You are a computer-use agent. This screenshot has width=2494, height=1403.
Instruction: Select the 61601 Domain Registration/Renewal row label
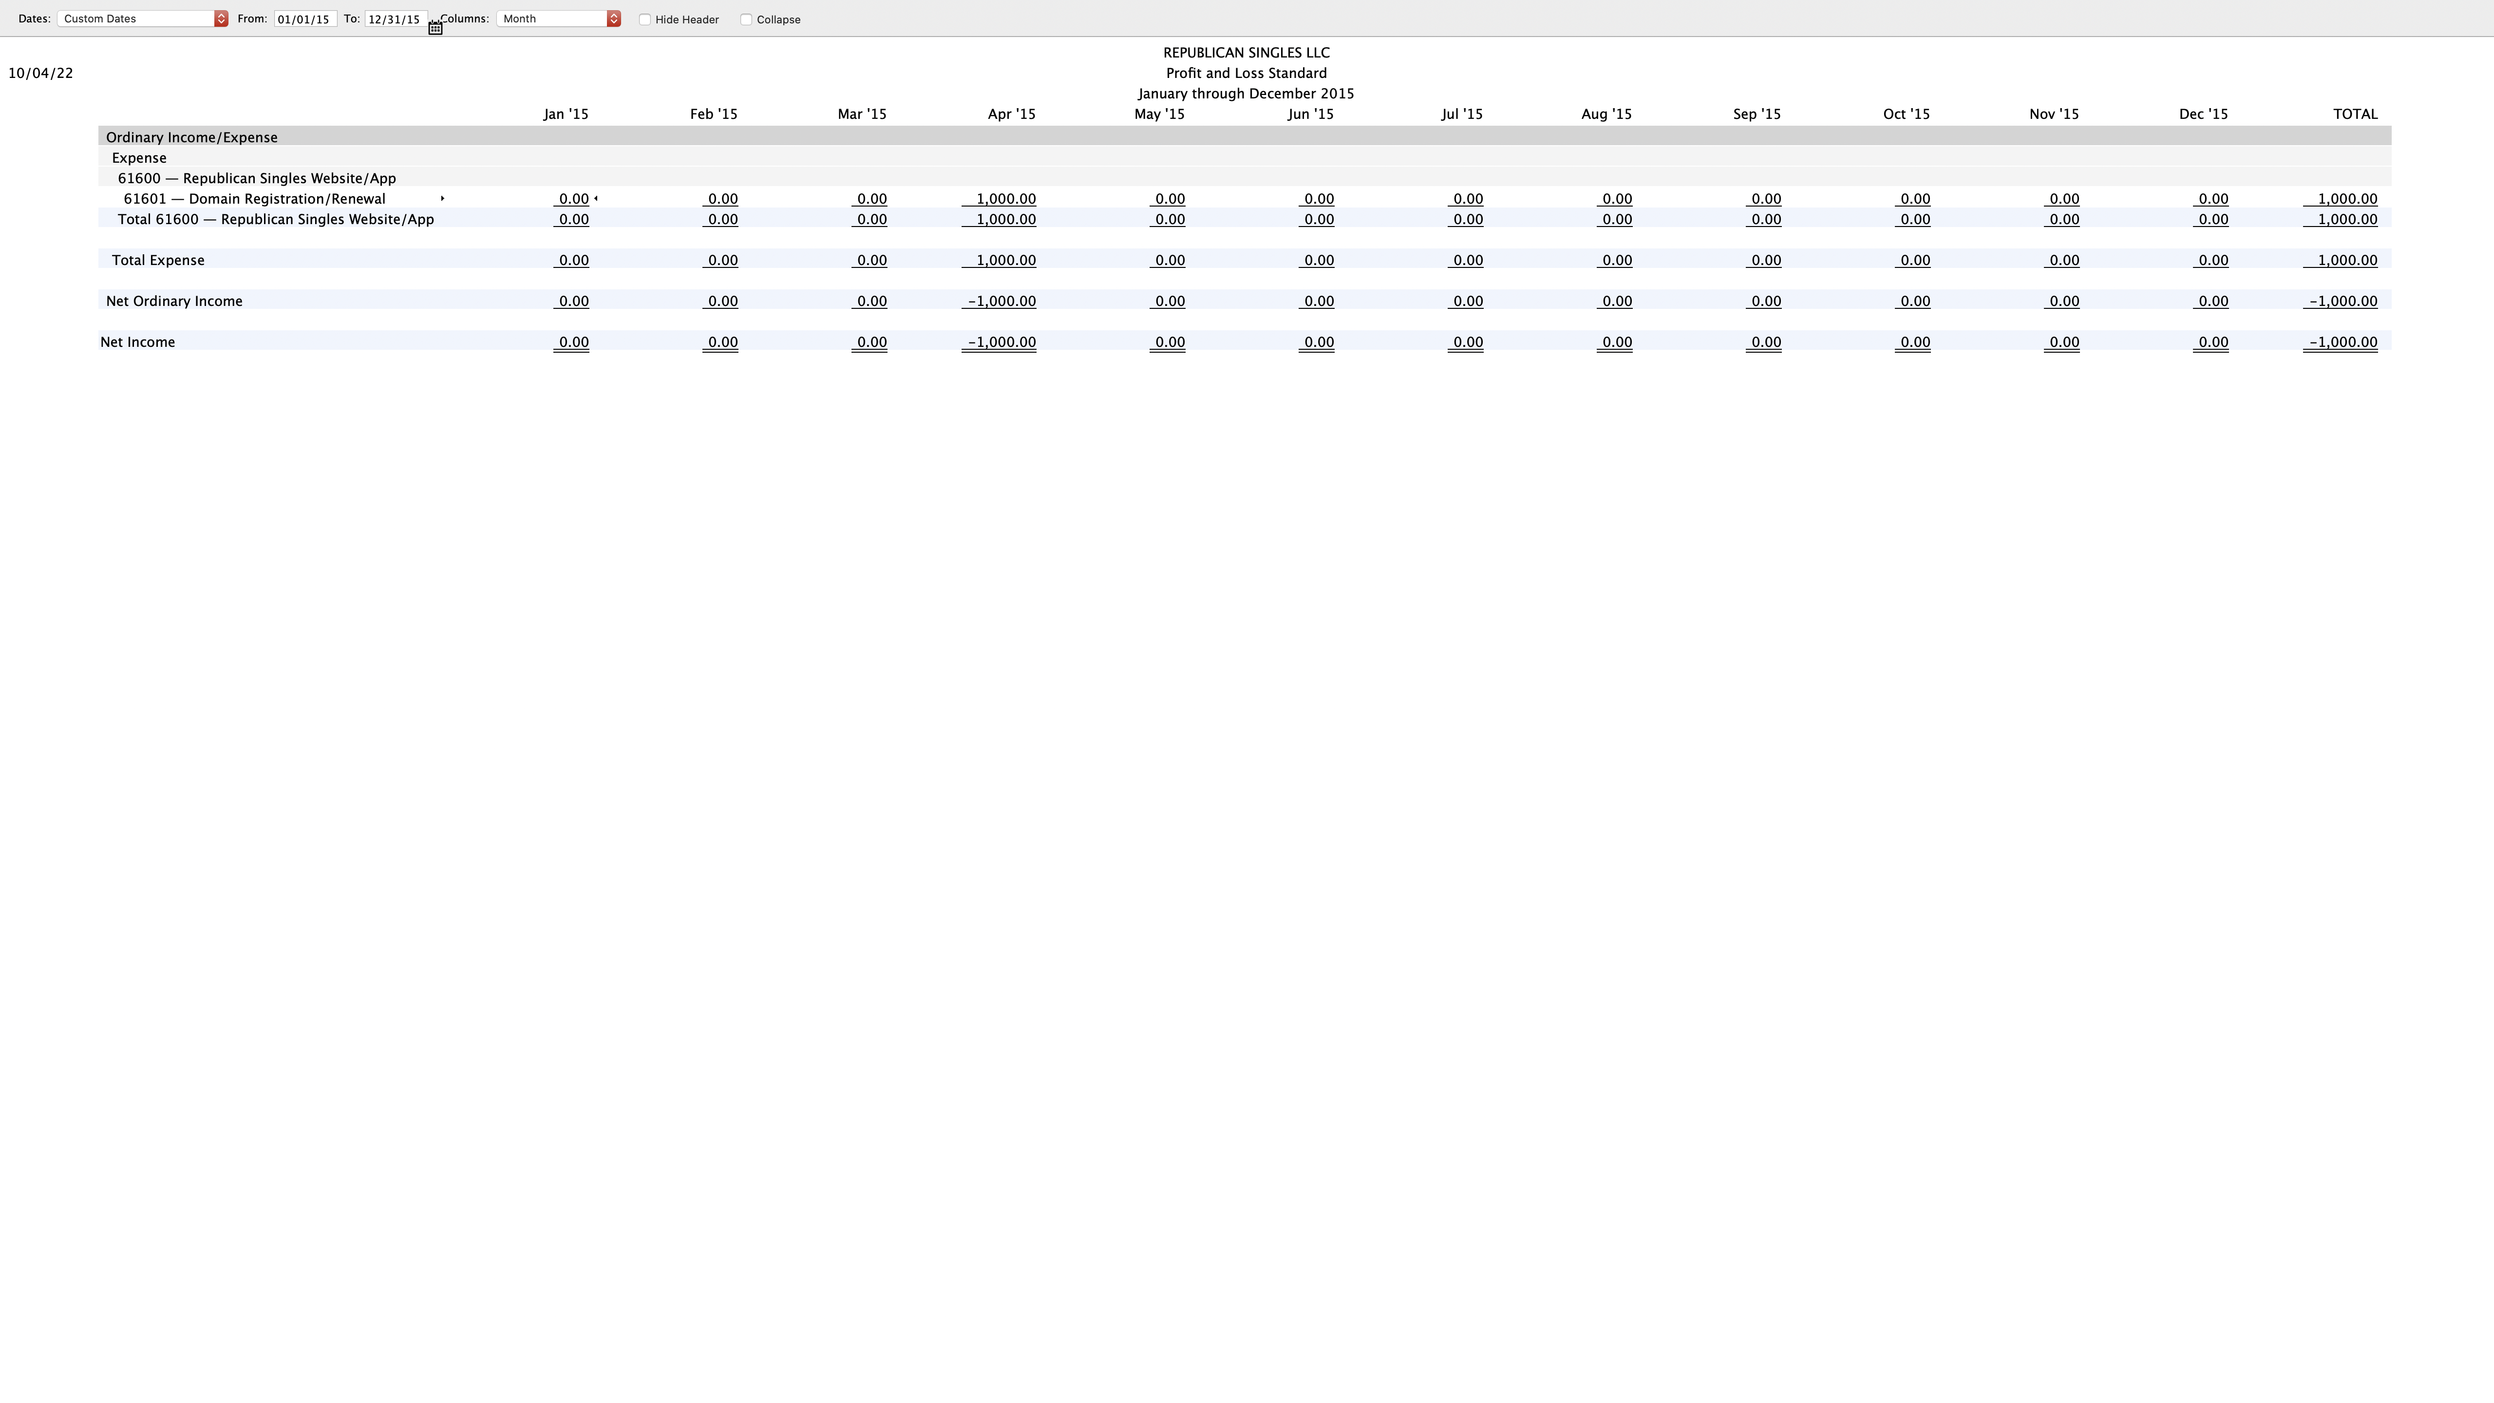(x=255, y=198)
